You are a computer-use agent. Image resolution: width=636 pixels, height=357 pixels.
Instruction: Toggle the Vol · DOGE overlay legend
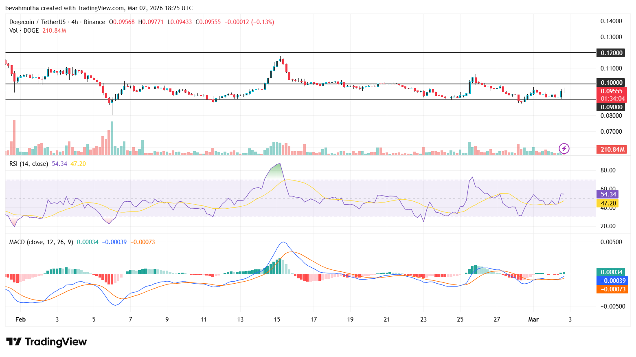click(23, 30)
